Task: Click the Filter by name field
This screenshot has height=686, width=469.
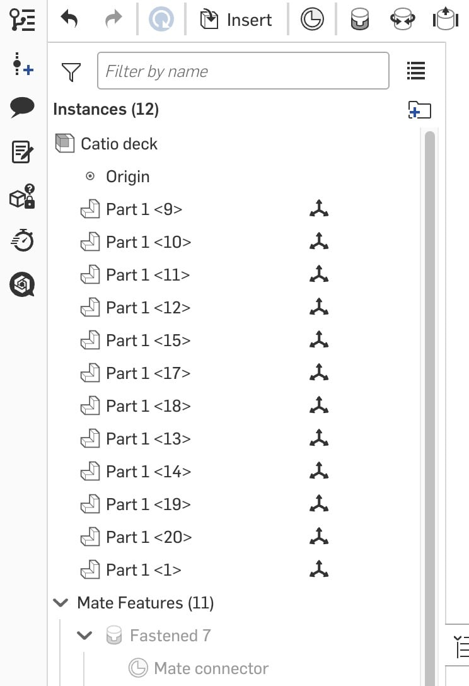Action: point(243,71)
